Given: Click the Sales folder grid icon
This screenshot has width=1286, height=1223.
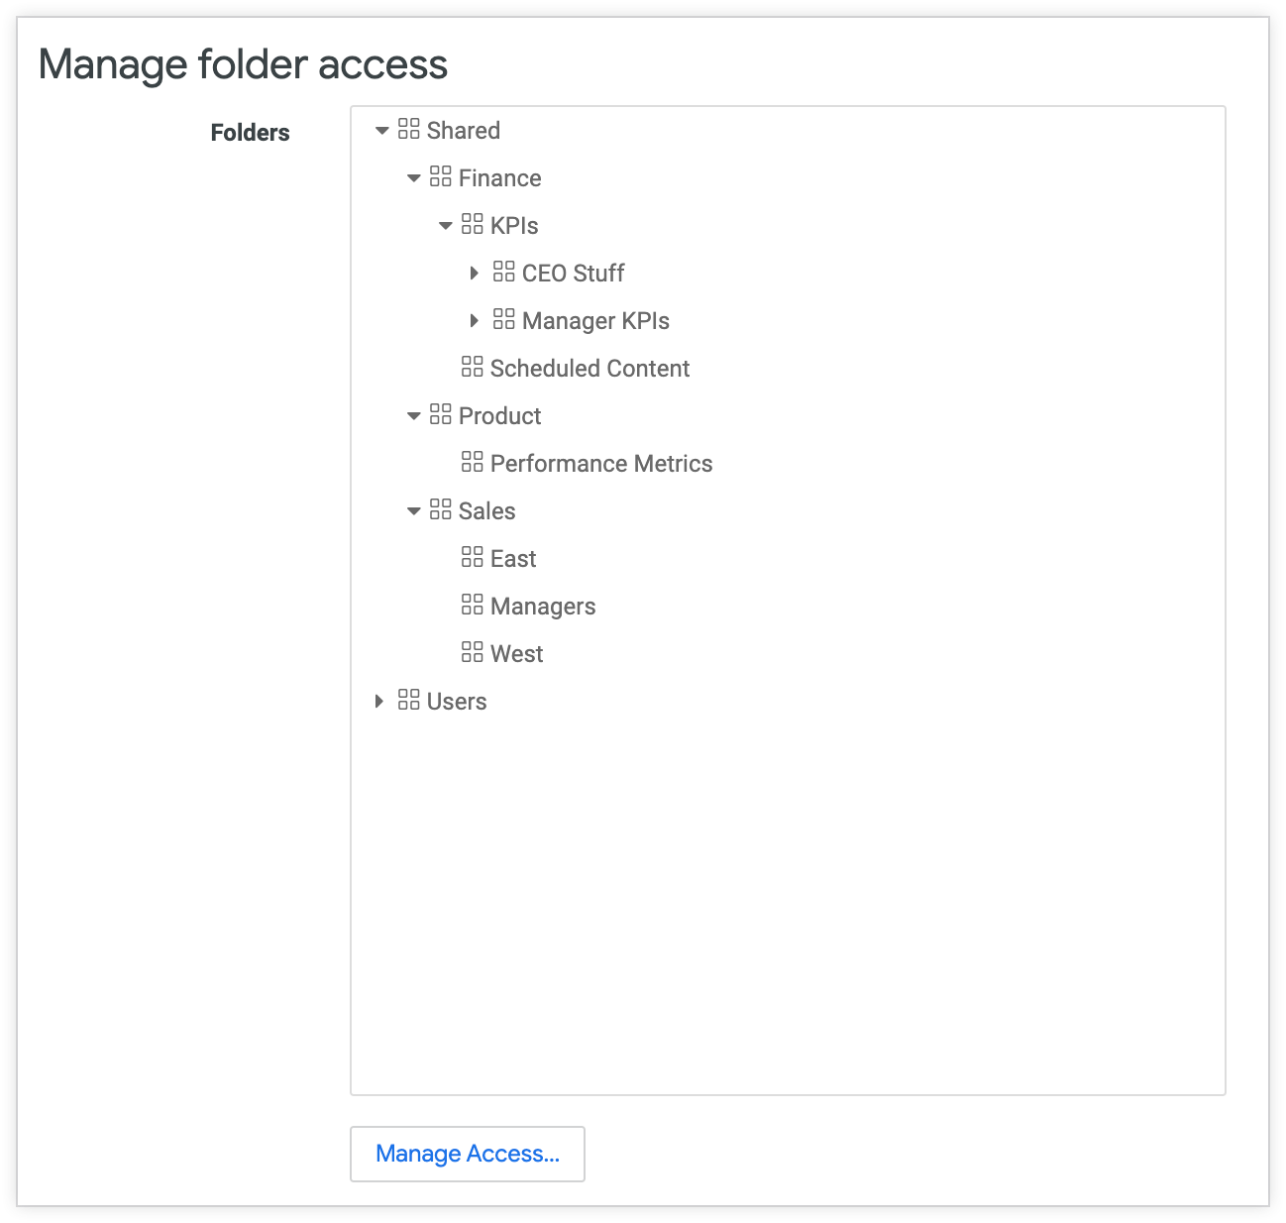Looking at the screenshot, I should [440, 510].
